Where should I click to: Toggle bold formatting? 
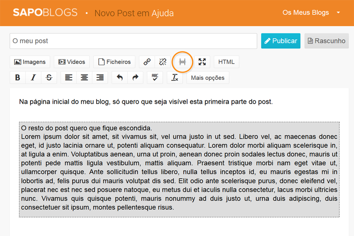pyautogui.click(x=18, y=78)
